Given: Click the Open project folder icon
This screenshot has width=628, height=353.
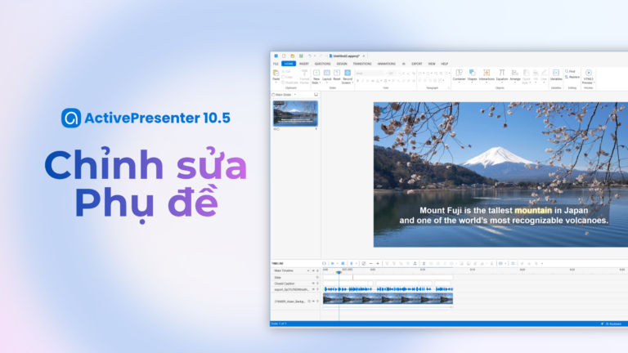Looking at the screenshot, I should pos(293,56).
